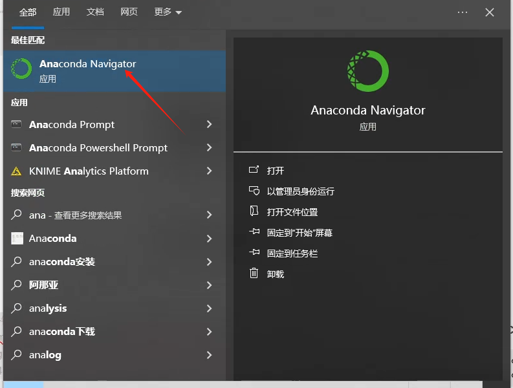Screen dimensions: 513x388
Task: Switch to the 应用 (Apps) tab
Action: point(61,12)
